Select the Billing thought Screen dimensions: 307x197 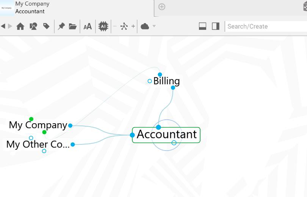pyautogui.click(x=166, y=81)
